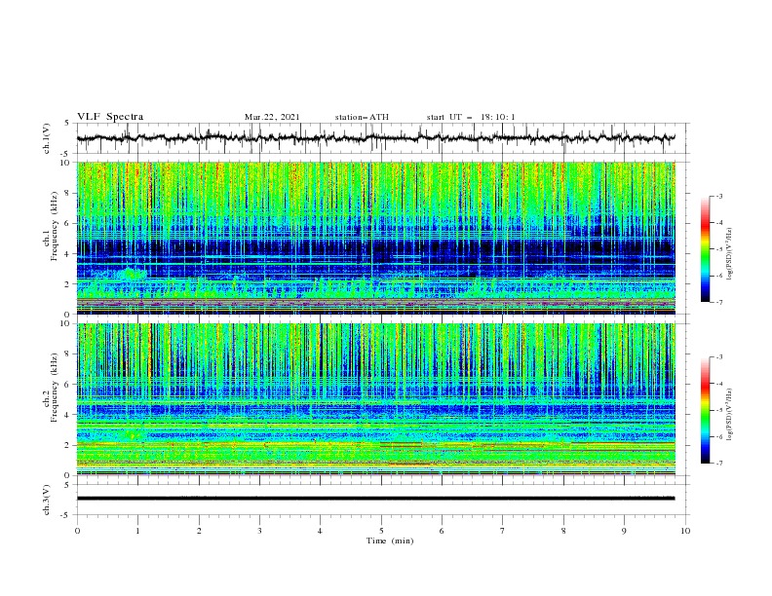This screenshot has width=772, height=596.
Task: Click the time-axis tick label "3"
Action: point(259,531)
